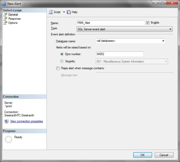The width and height of the screenshot is (180, 162).
Task: Open the Response page
Action: (14, 19)
